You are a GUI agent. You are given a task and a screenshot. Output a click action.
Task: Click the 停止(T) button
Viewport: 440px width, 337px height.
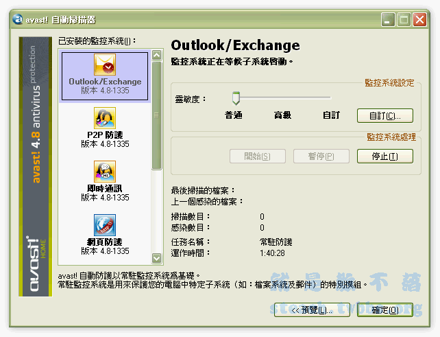pyautogui.click(x=385, y=156)
